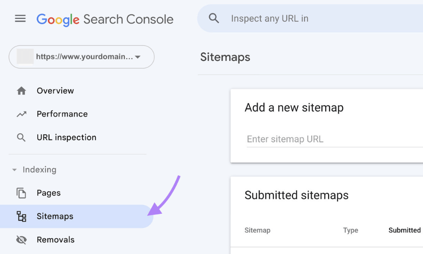Screen dimensions: 423x254
Task: Open URL inspection in the sidebar
Action: (66, 138)
